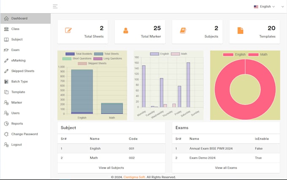This screenshot has width=287, height=180.
Task: Click the Batch Type list icon
Action: click(x=6, y=82)
